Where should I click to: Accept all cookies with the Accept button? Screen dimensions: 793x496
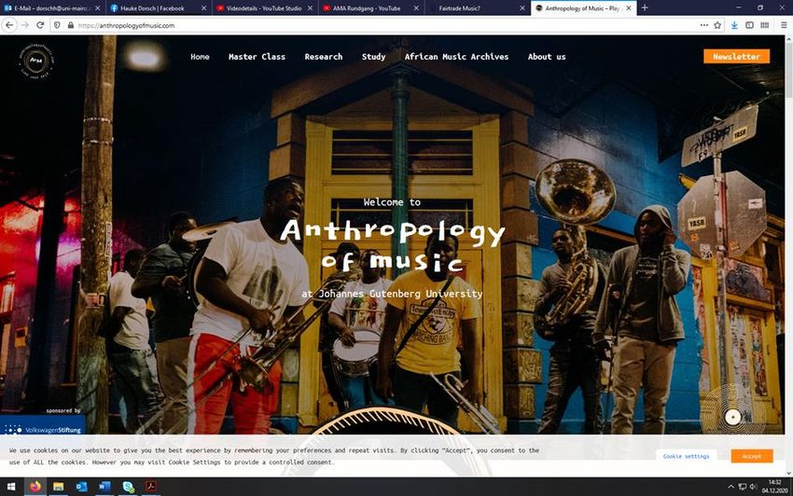[x=752, y=456]
